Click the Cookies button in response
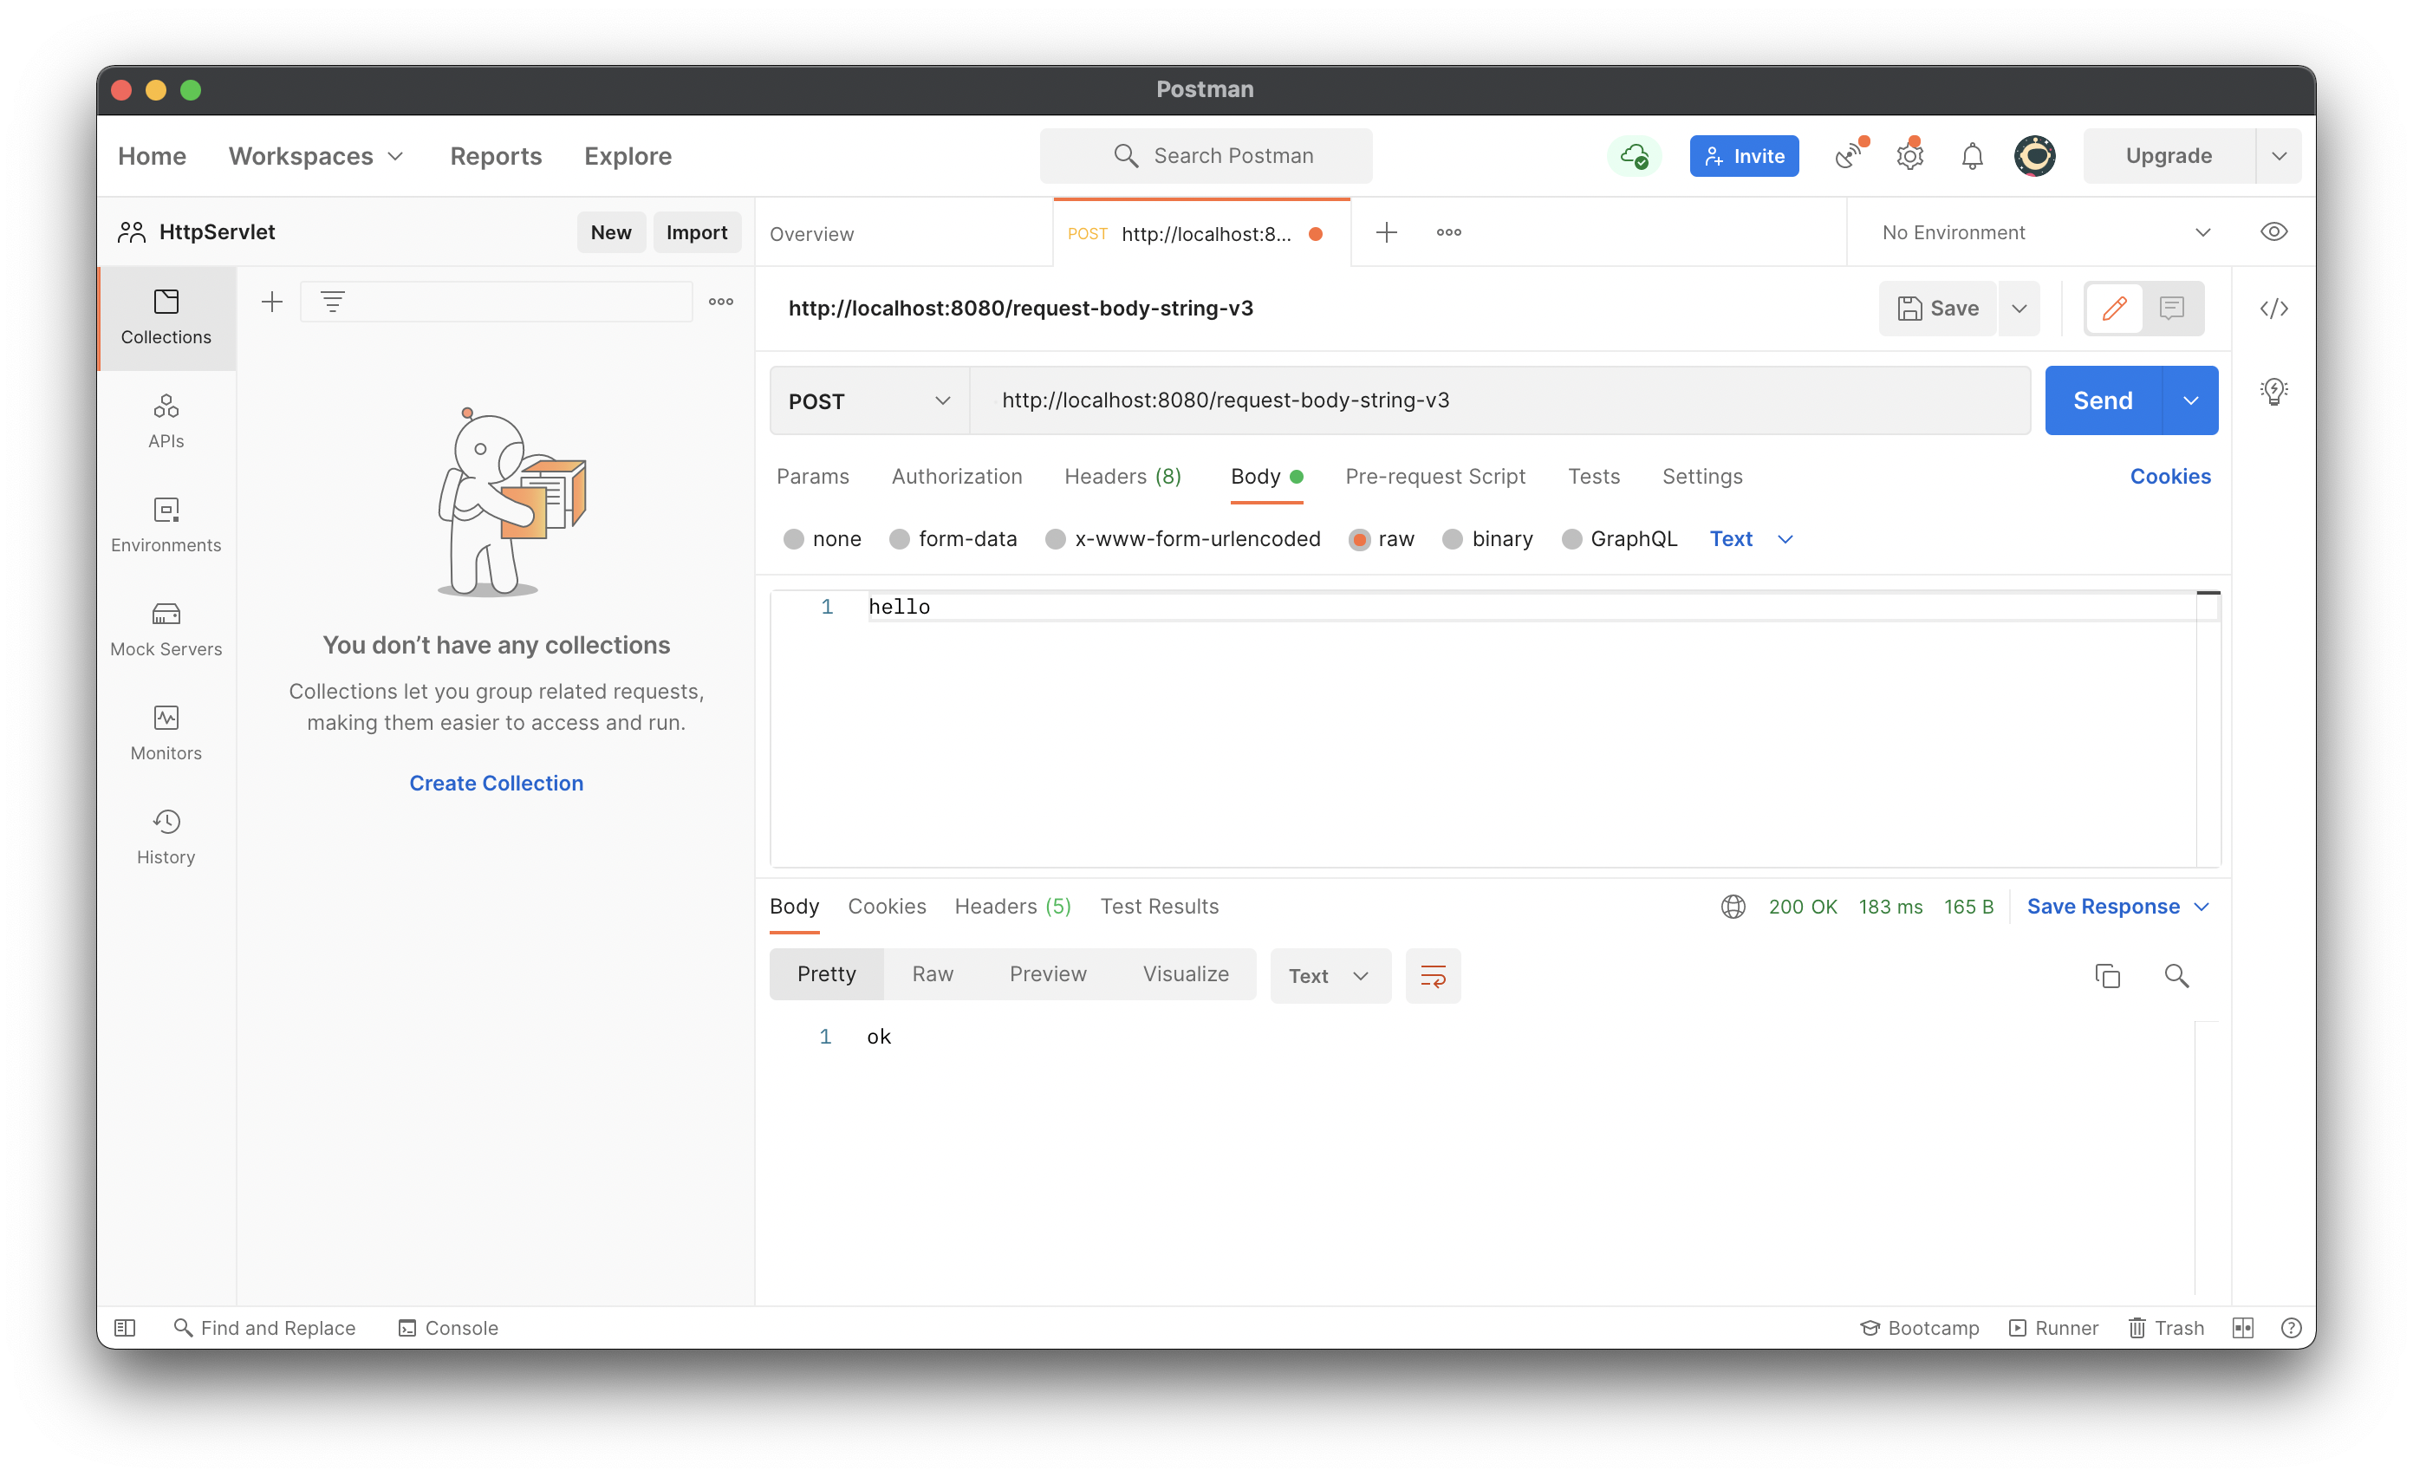The height and width of the screenshot is (1477, 2413). click(884, 905)
